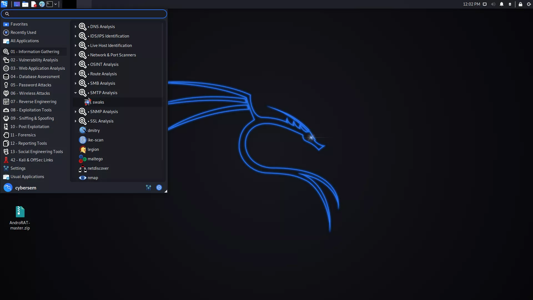
Task: Click the clock showing 12:02 PM
Action: coord(471,4)
